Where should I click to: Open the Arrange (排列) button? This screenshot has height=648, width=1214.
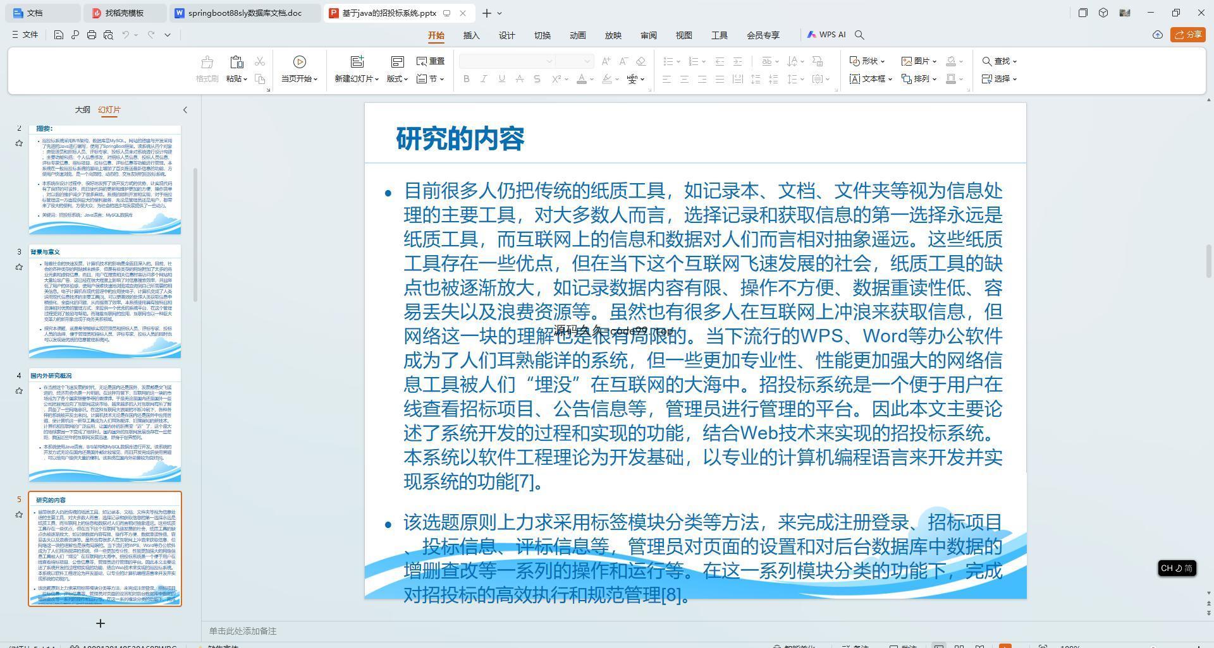919,79
